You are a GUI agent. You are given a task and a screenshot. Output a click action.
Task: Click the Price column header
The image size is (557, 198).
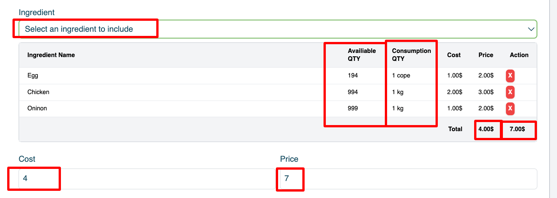(x=485, y=55)
